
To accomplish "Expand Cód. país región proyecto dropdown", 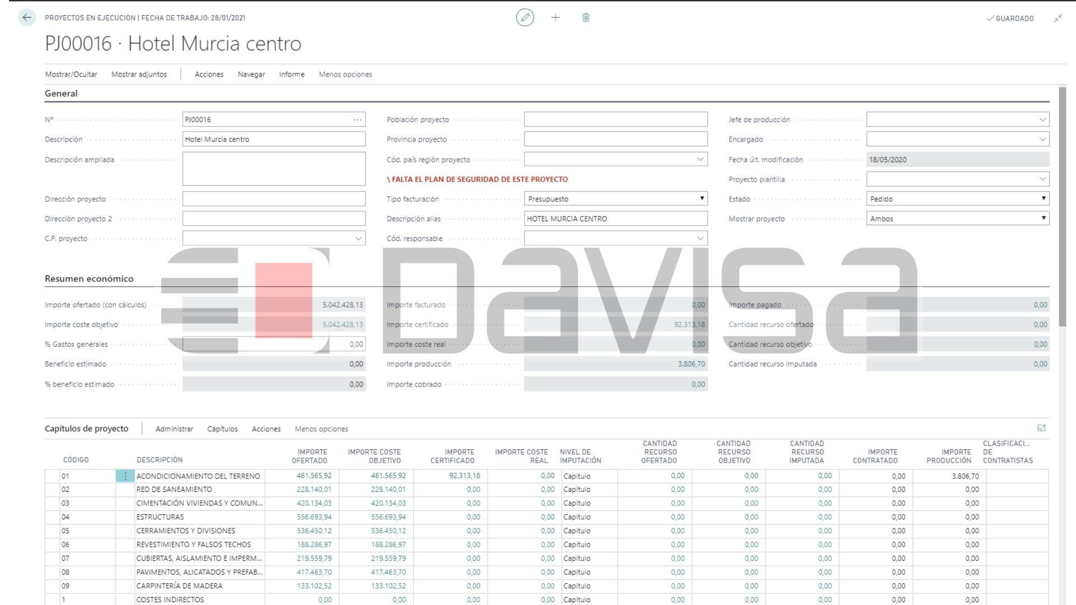I will tap(700, 159).
